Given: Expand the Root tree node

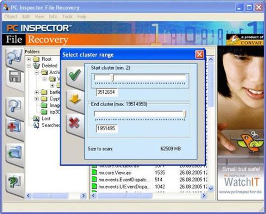Looking at the screenshot, I should point(29,59).
